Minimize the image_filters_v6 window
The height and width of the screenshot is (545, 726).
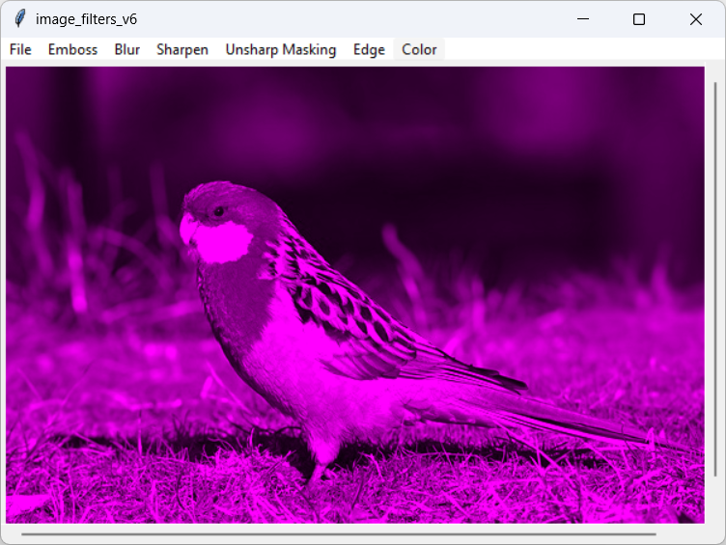click(583, 19)
